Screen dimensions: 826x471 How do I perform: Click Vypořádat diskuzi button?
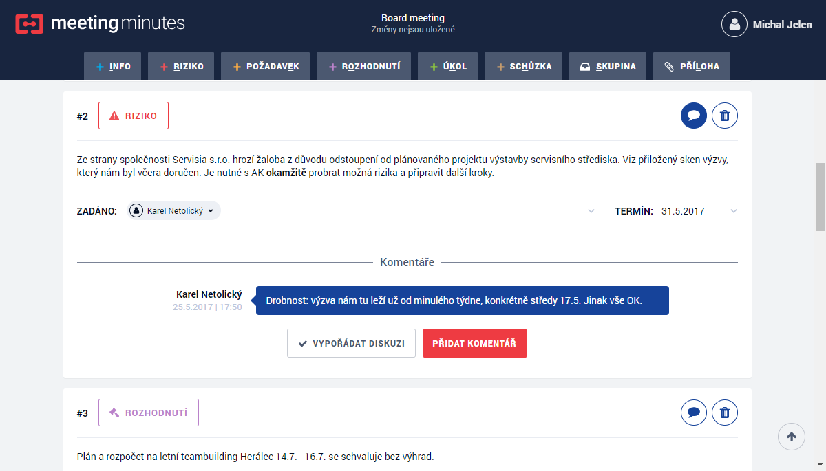pyautogui.click(x=351, y=343)
